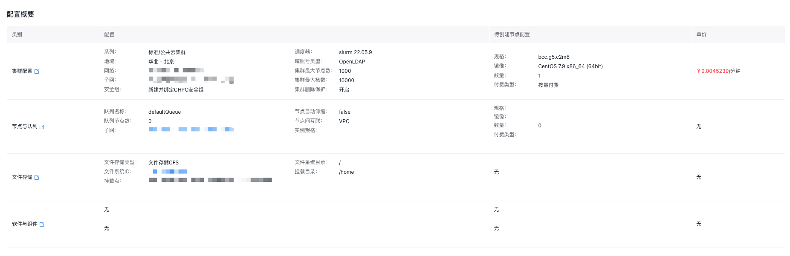The height and width of the screenshot is (256, 790).
Task: Click the instance spec bcc.g5.c2m8
Action: [x=554, y=57]
